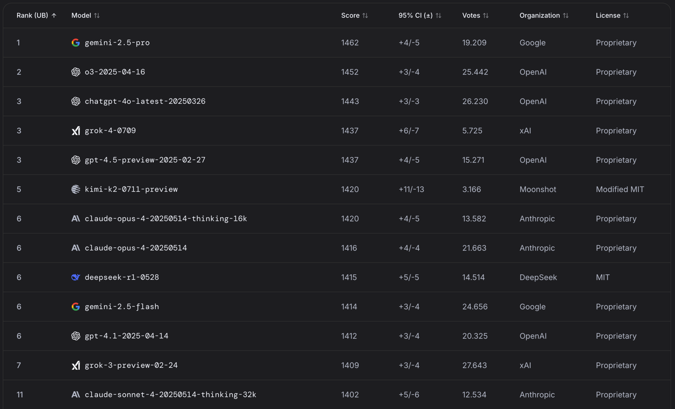Screen dimensions: 675x409
Task: Sort by the Model column header
Action: point(85,15)
